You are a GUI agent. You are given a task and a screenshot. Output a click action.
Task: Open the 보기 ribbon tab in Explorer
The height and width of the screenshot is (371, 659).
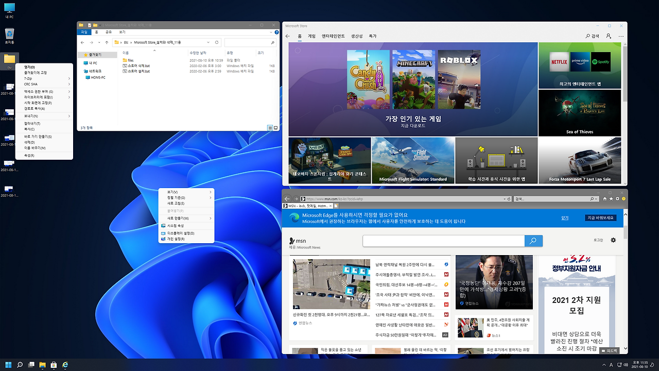(x=122, y=32)
